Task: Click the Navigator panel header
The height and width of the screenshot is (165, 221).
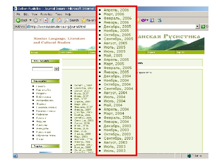Action: tap(45, 81)
